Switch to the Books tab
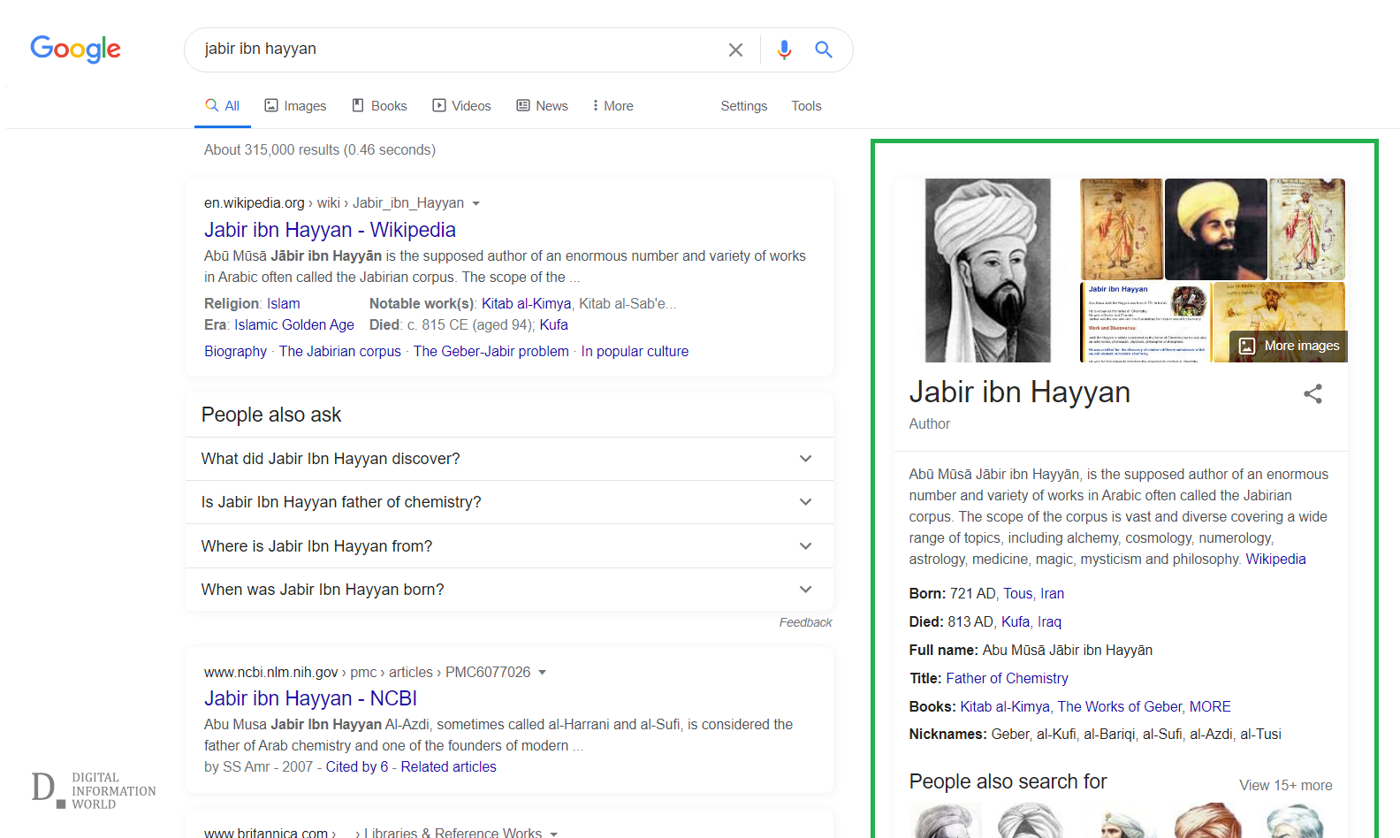 (379, 106)
